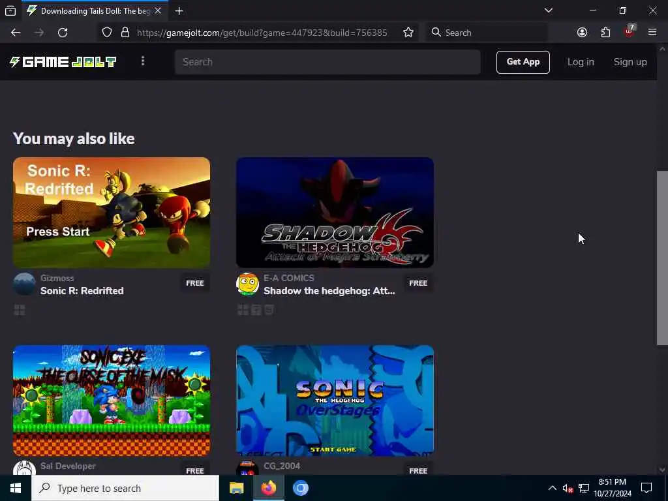Open the Shadow the Hedgehog game thumbnail

click(x=335, y=213)
